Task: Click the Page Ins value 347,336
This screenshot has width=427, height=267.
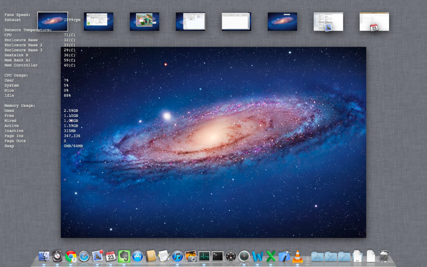Action: [72, 136]
